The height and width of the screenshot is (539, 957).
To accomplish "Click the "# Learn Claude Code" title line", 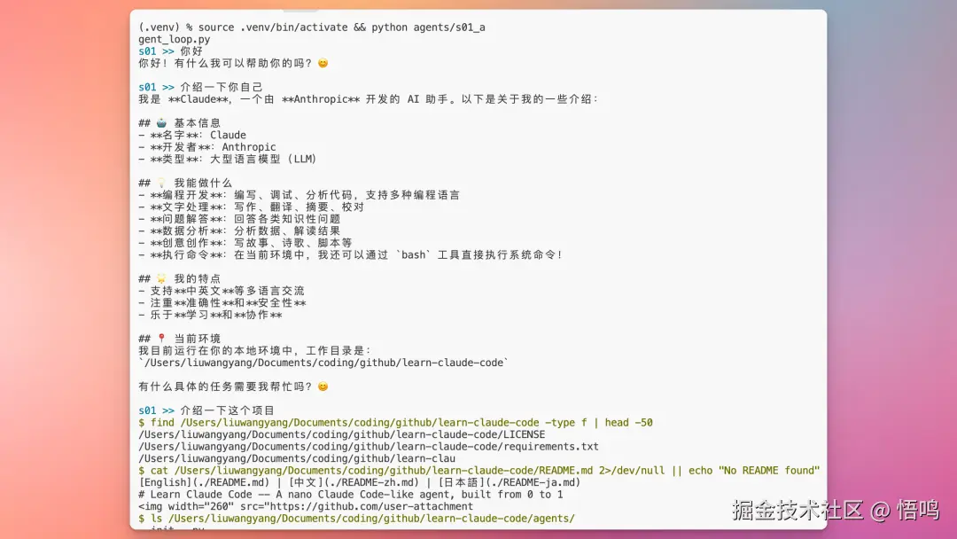I will coord(350,495).
